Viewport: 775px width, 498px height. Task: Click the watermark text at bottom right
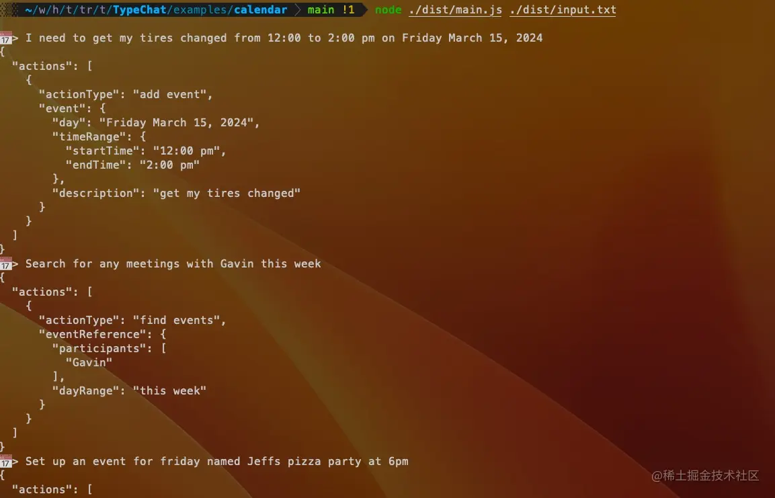705,475
